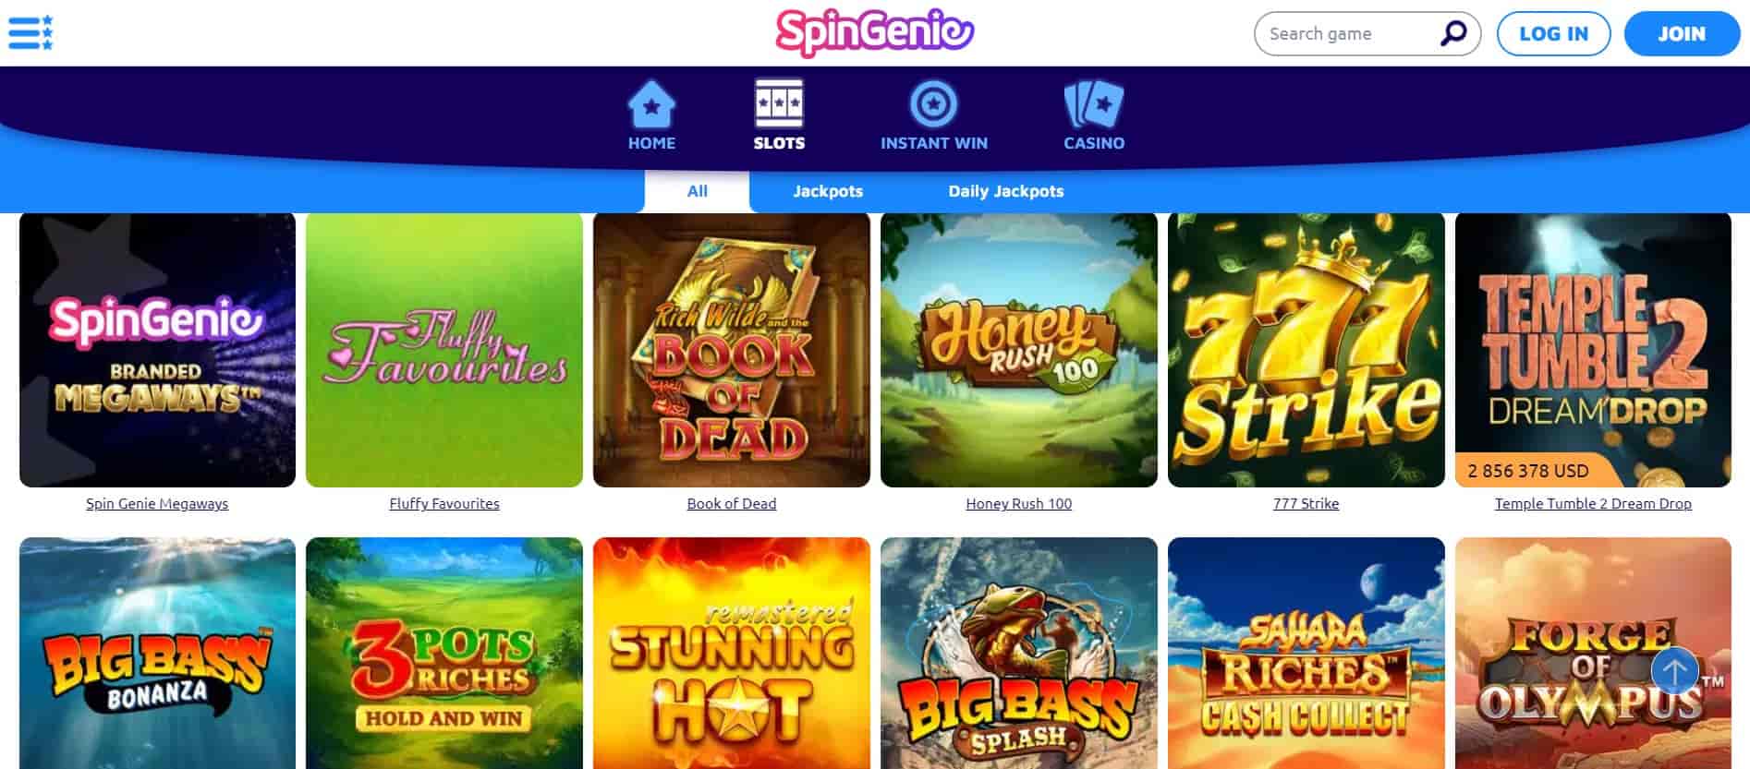Go to the Home house icon
1750x769 pixels.
pos(651,104)
